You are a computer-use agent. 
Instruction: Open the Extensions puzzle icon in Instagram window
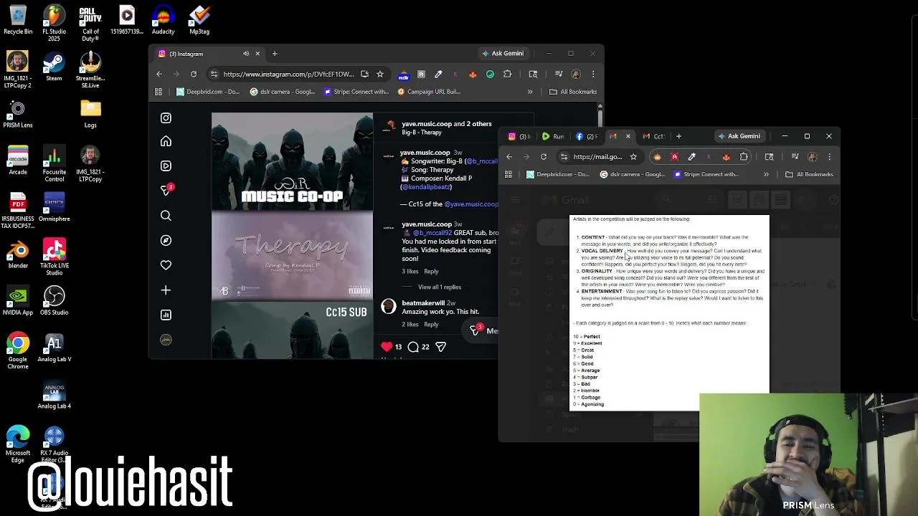pyautogui.click(x=508, y=74)
